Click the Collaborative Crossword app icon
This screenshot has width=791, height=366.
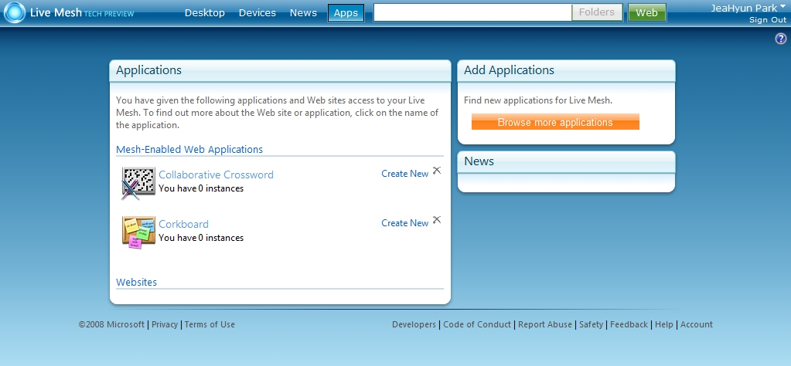pos(138,183)
